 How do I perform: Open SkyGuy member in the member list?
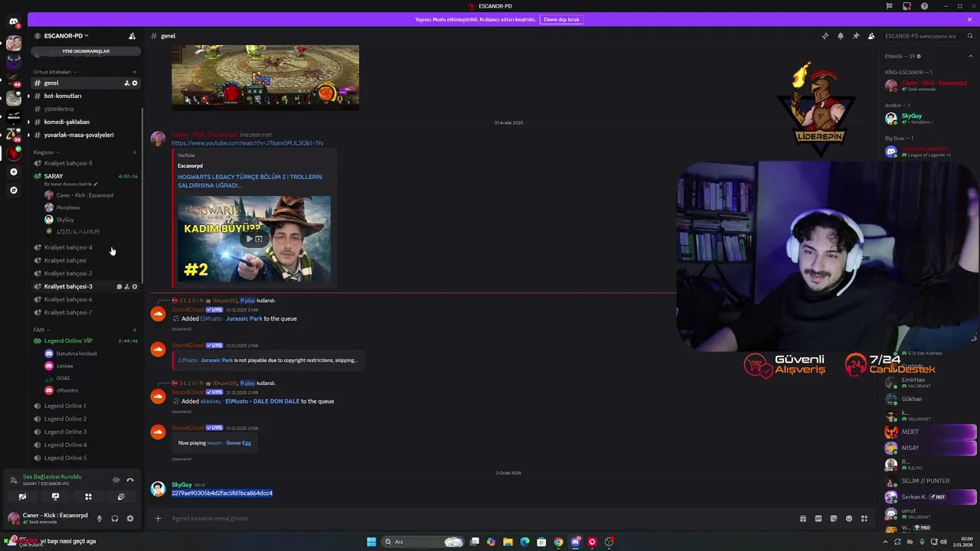911,116
